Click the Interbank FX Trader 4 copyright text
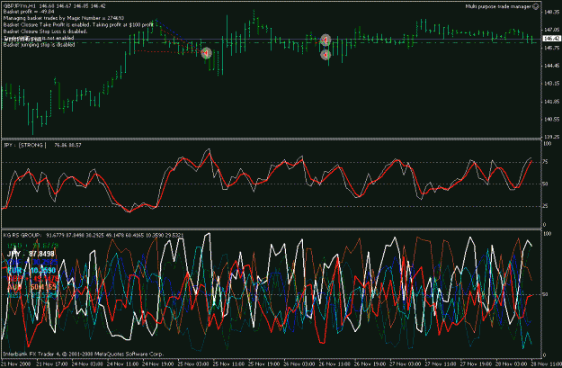This screenshot has width=562, height=368. coord(83,354)
